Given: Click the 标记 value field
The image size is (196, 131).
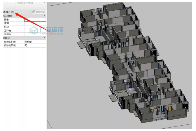Looking at the screenshot, I should point(35,27).
